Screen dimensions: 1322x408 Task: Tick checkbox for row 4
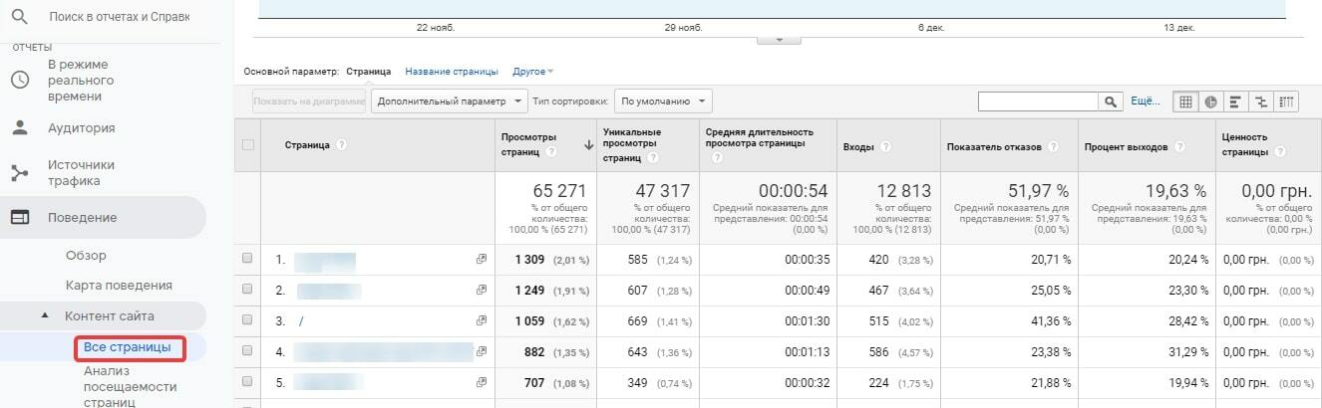click(248, 350)
